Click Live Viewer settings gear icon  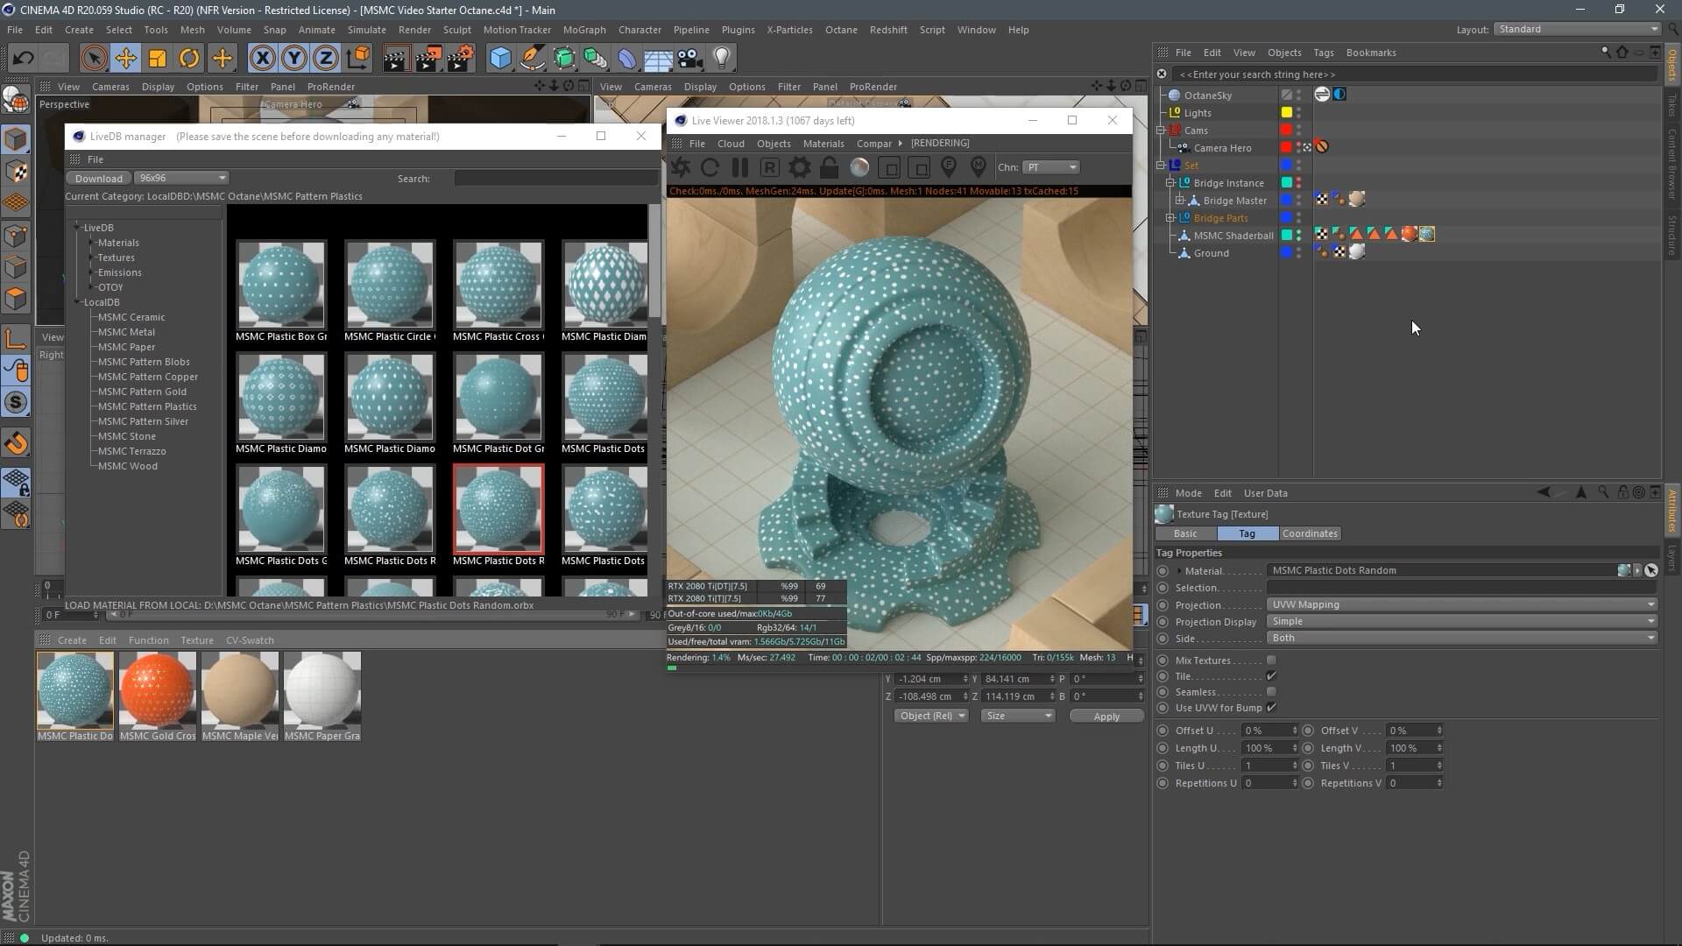[799, 167]
